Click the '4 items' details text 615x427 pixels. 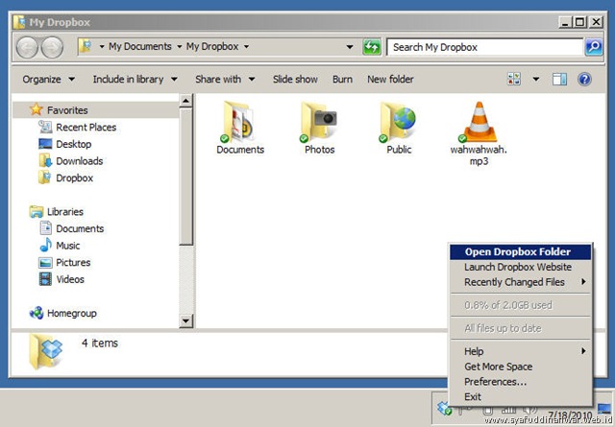coord(100,344)
